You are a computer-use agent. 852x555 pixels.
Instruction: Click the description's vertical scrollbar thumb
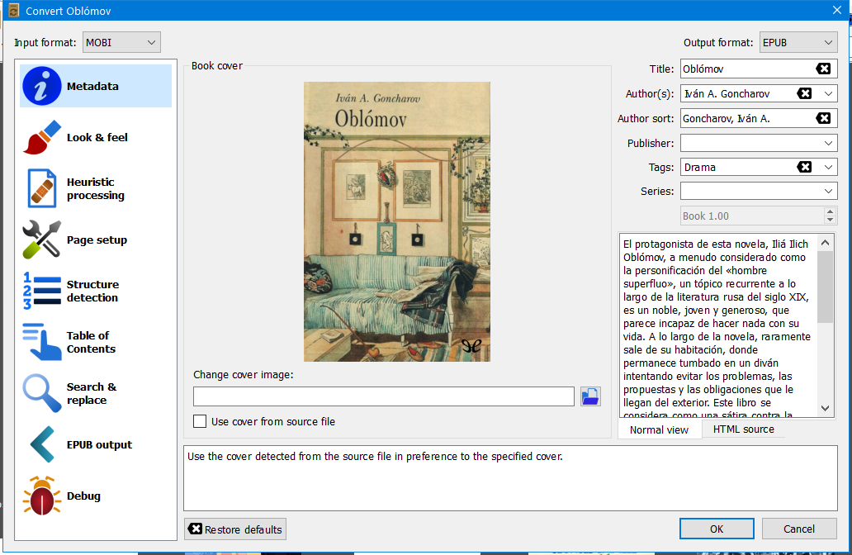(x=826, y=287)
